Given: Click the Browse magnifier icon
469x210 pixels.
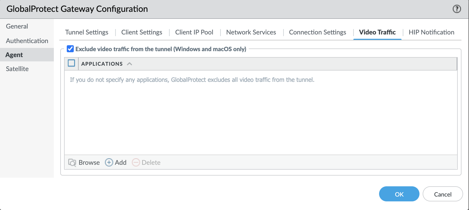Looking at the screenshot, I should pyautogui.click(x=72, y=162).
